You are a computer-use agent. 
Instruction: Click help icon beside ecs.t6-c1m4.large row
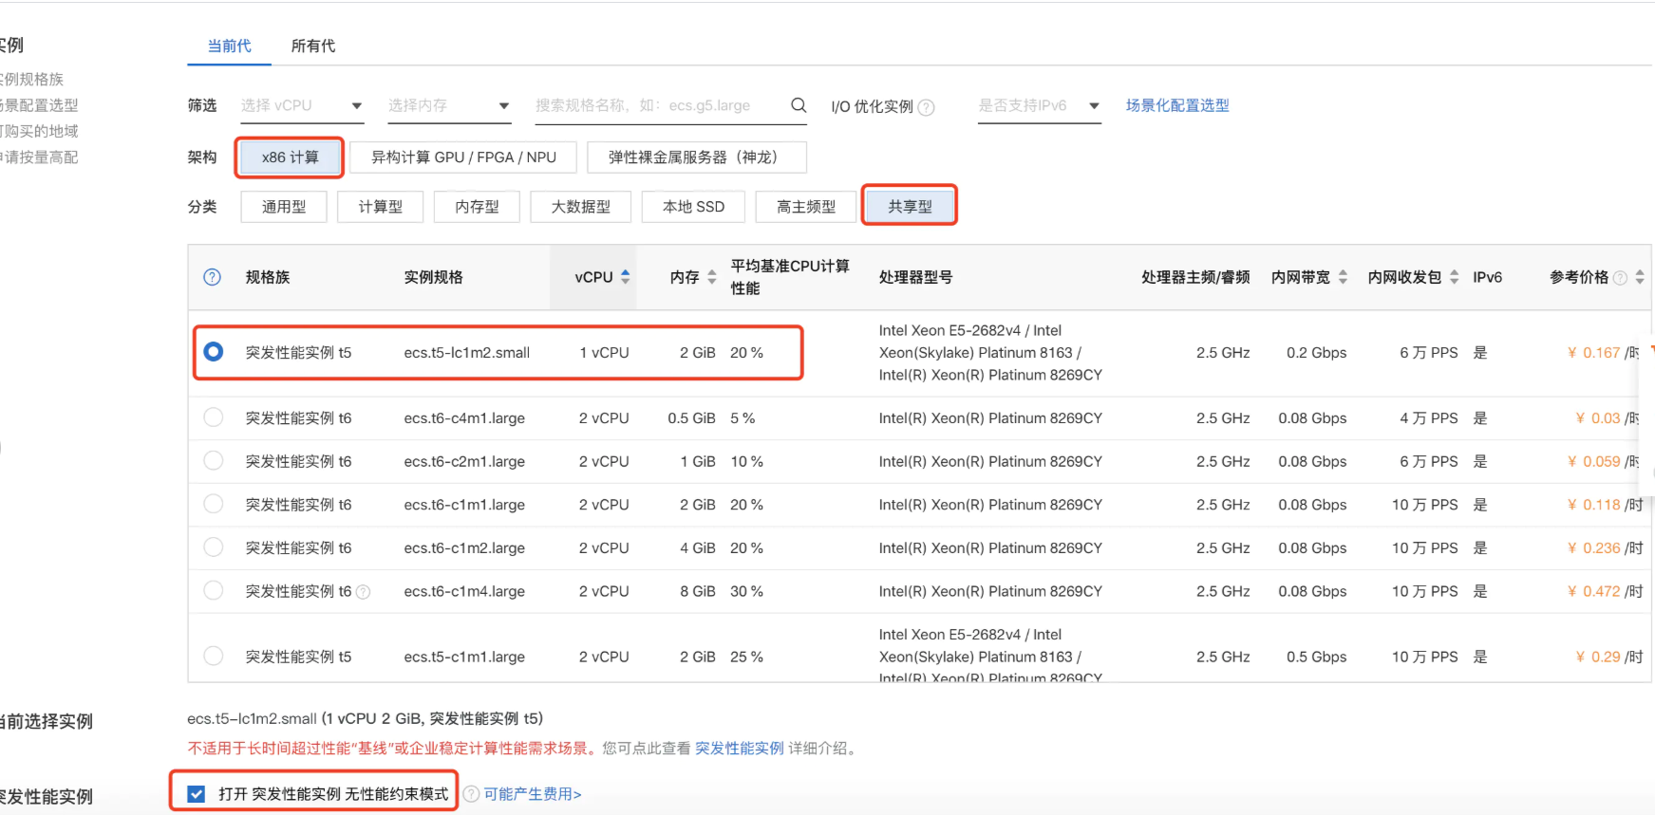[363, 592]
